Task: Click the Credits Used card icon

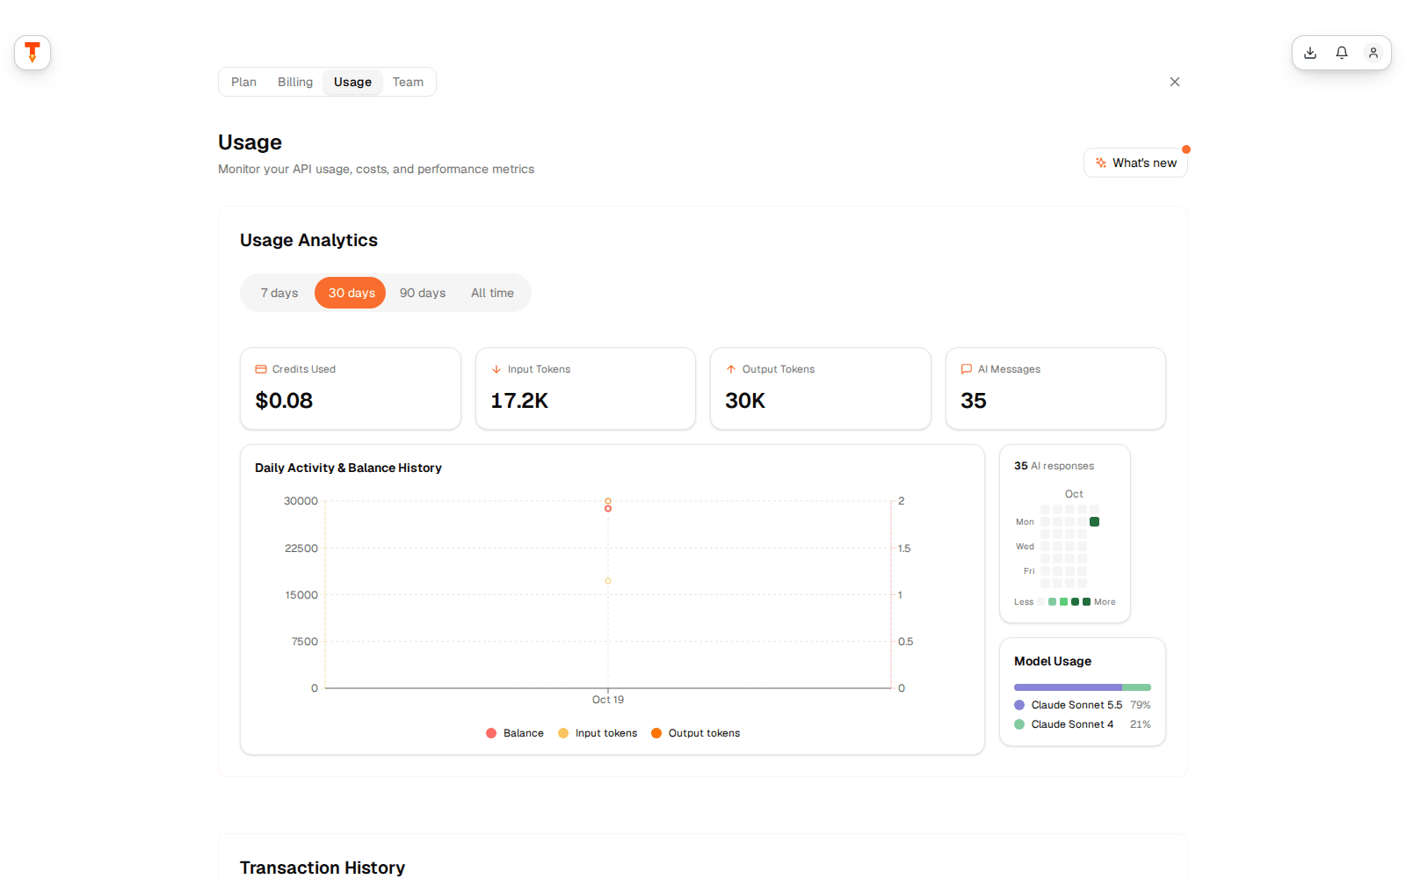Action: 261,369
